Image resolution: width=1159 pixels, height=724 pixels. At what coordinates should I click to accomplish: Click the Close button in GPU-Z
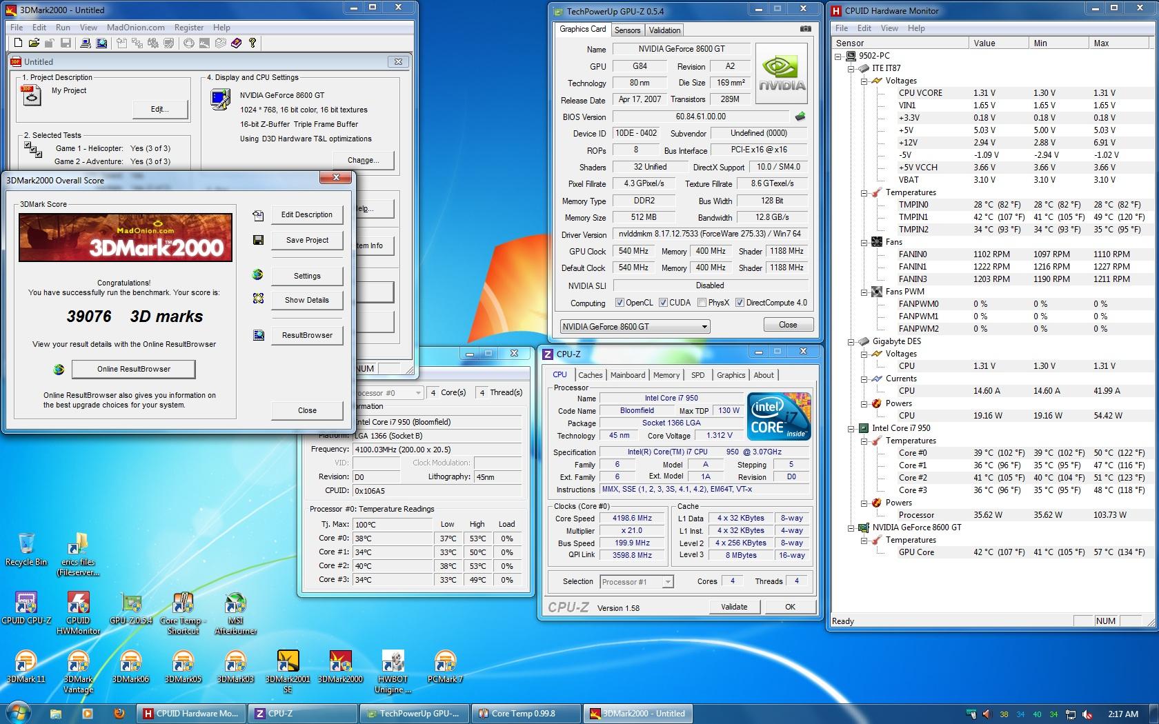pyautogui.click(x=788, y=325)
